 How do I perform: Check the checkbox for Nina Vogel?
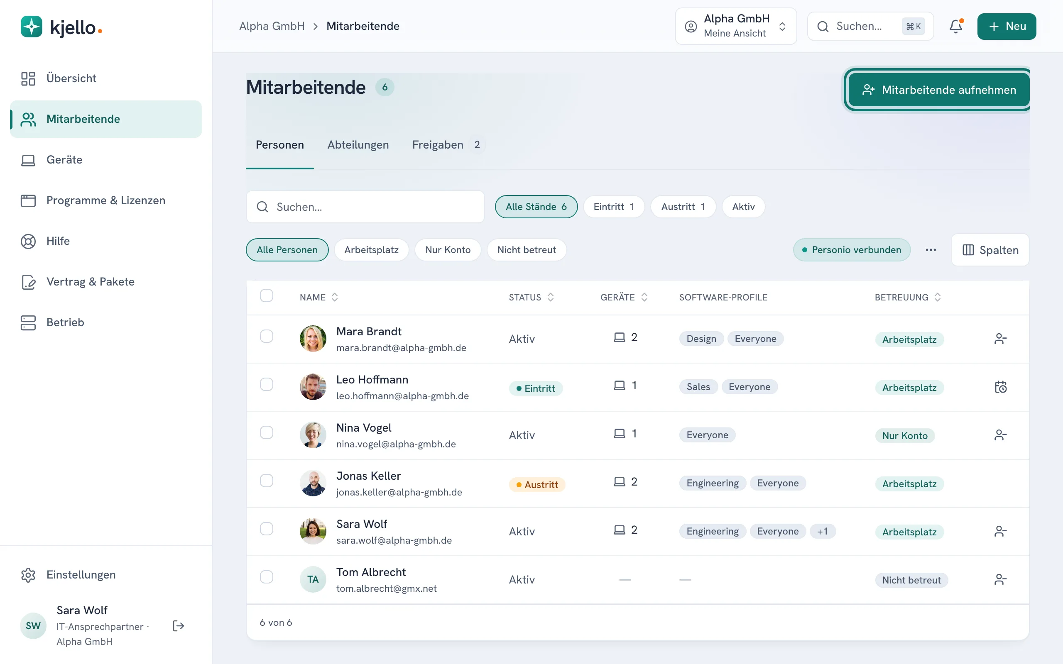pyautogui.click(x=266, y=432)
